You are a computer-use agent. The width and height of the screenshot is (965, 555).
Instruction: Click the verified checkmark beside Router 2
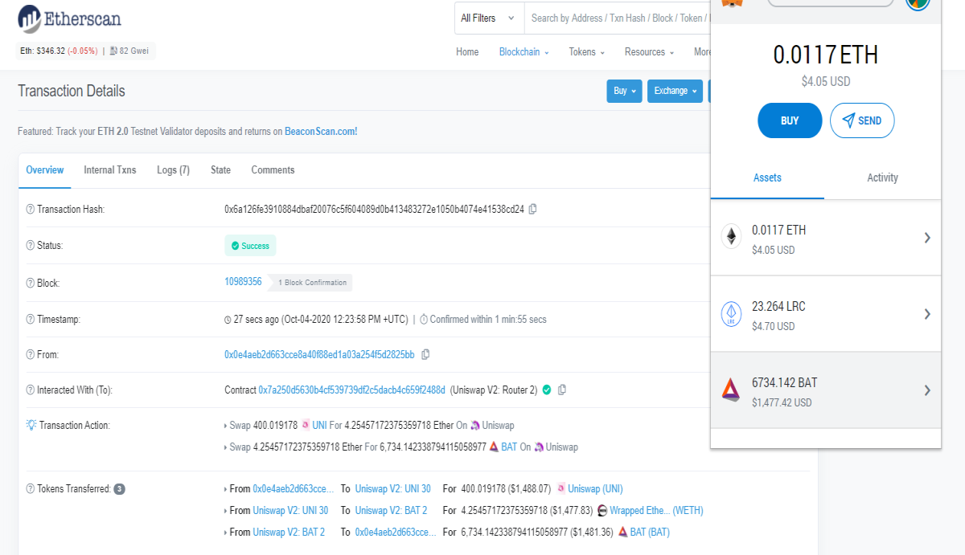click(547, 390)
